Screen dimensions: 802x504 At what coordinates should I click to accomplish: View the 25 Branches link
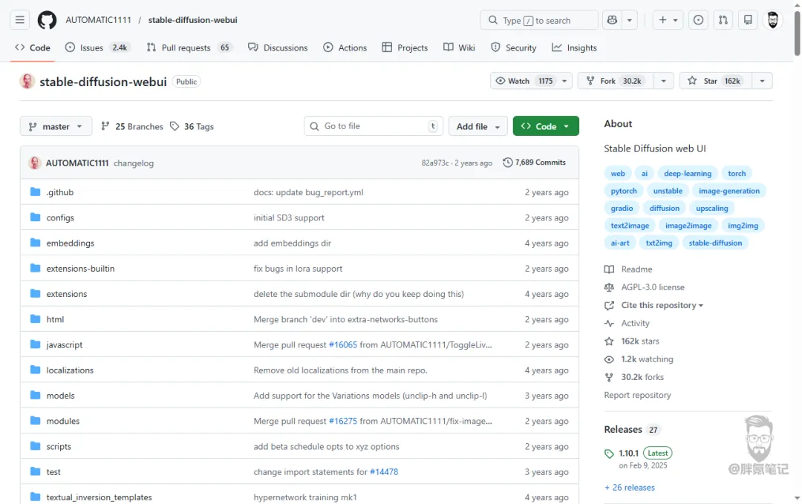click(132, 126)
